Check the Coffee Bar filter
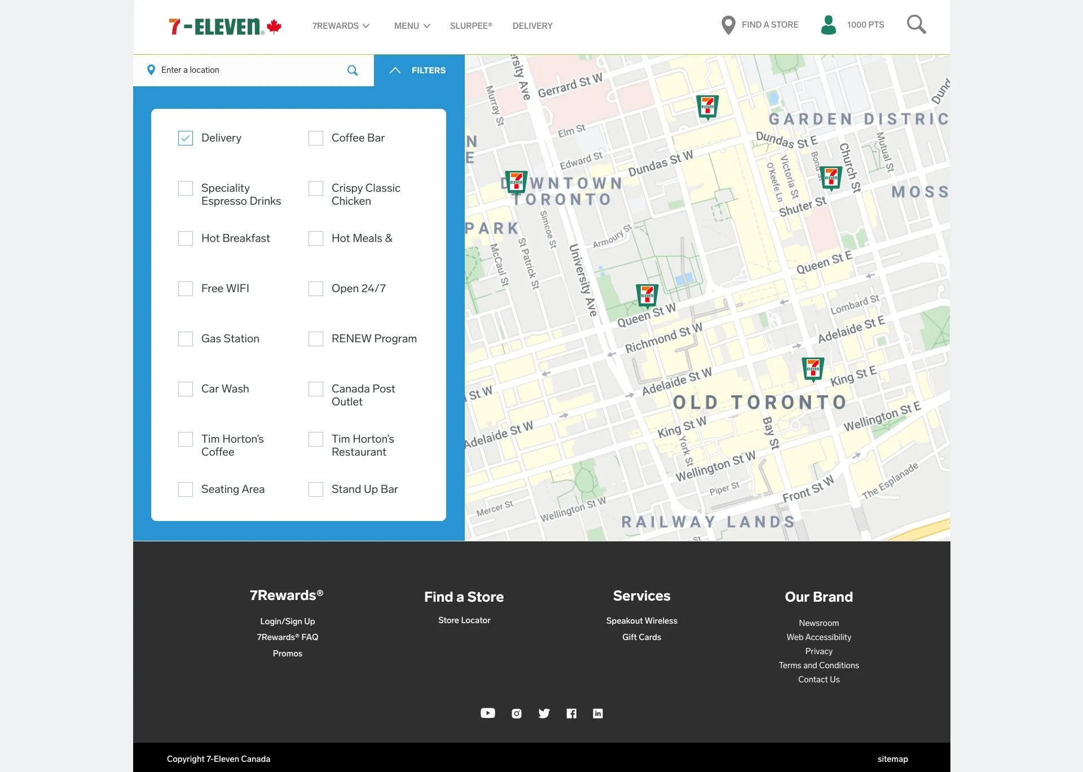The image size is (1083, 772). click(316, 138)
